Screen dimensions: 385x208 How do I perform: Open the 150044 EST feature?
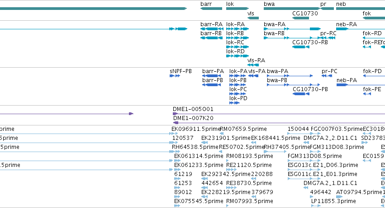click(300, 134)
